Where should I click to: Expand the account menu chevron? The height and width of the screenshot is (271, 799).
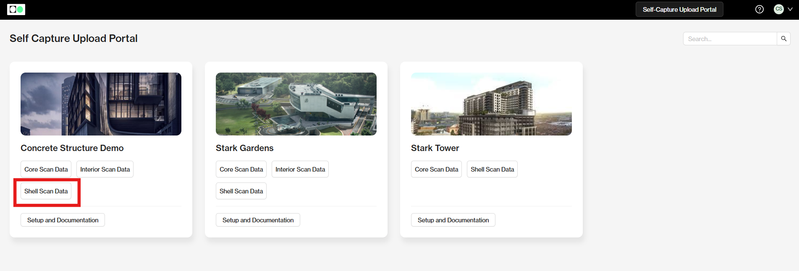[x=790, y=9]
